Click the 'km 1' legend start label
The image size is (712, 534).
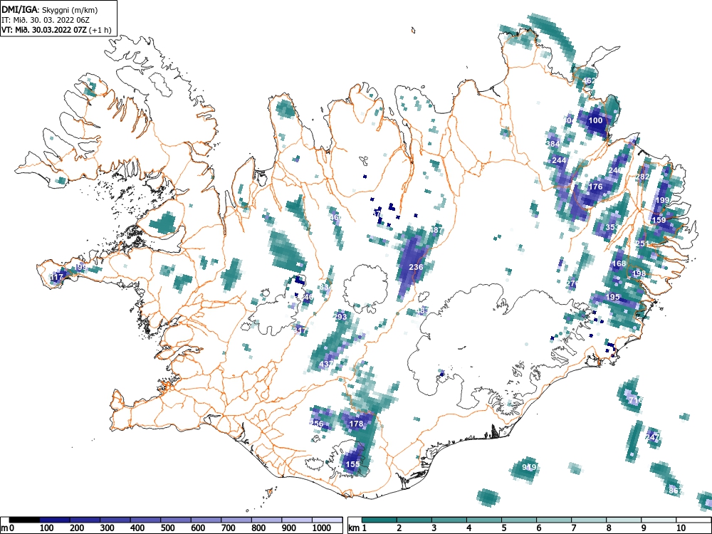click(x=358, y=528)
